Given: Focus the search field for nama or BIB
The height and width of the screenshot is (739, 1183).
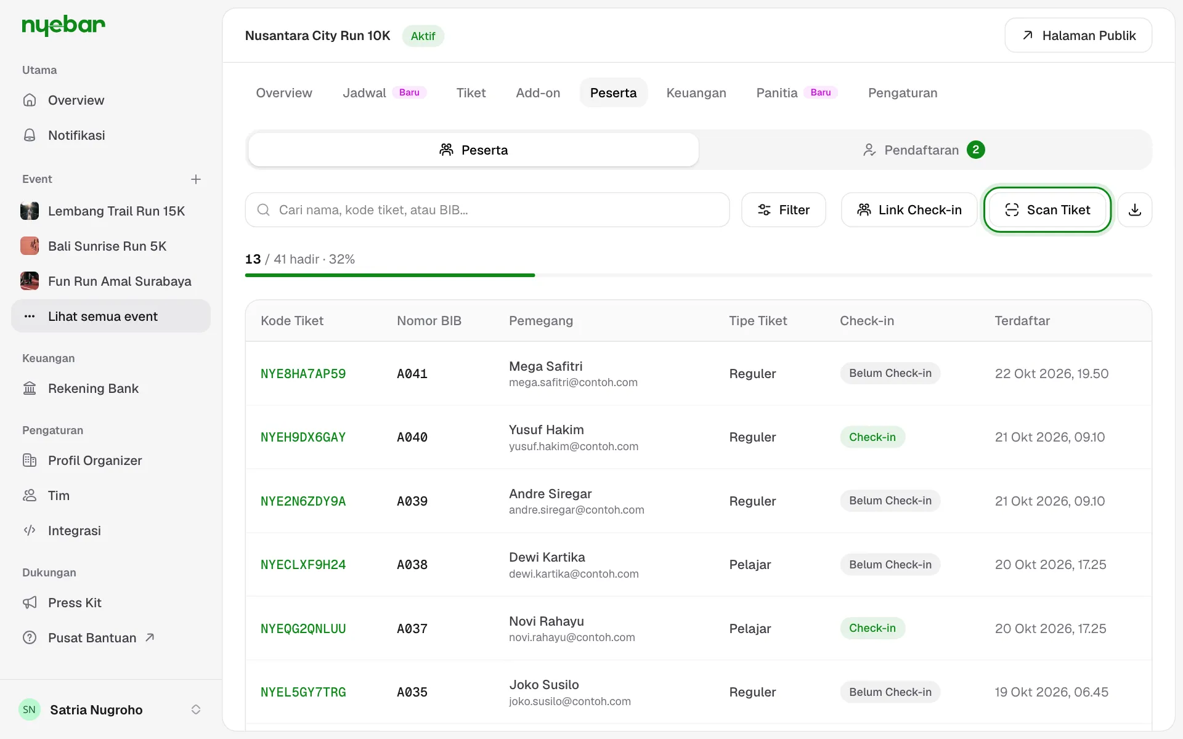Looking at the screenshot, I should click(x=487, y=210).
